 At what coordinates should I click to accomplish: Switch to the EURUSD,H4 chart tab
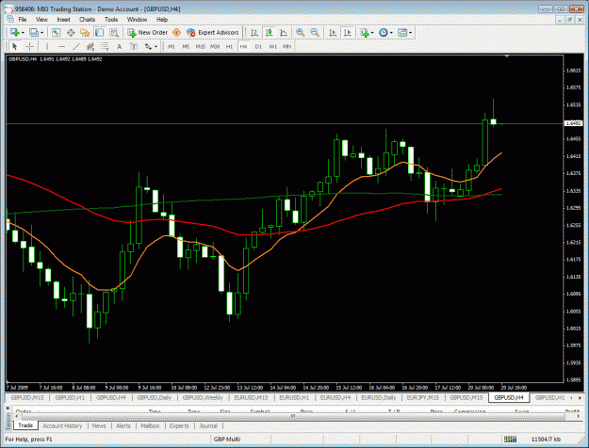click(x=335, y=397)
